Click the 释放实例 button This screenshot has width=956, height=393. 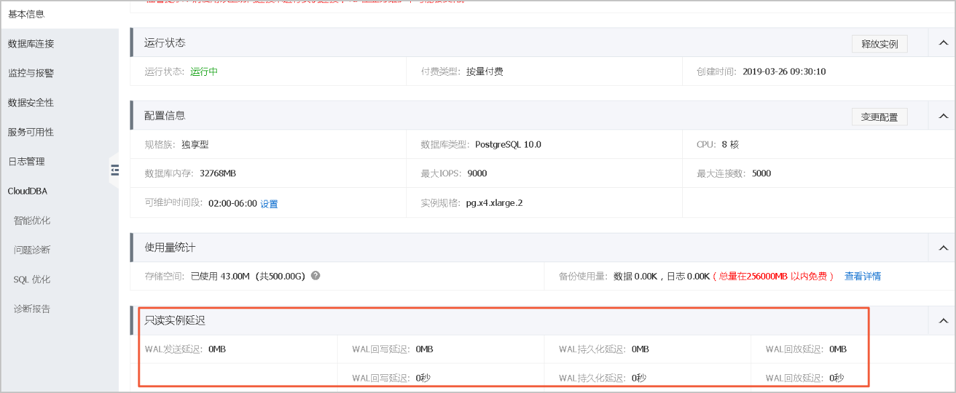879,44
